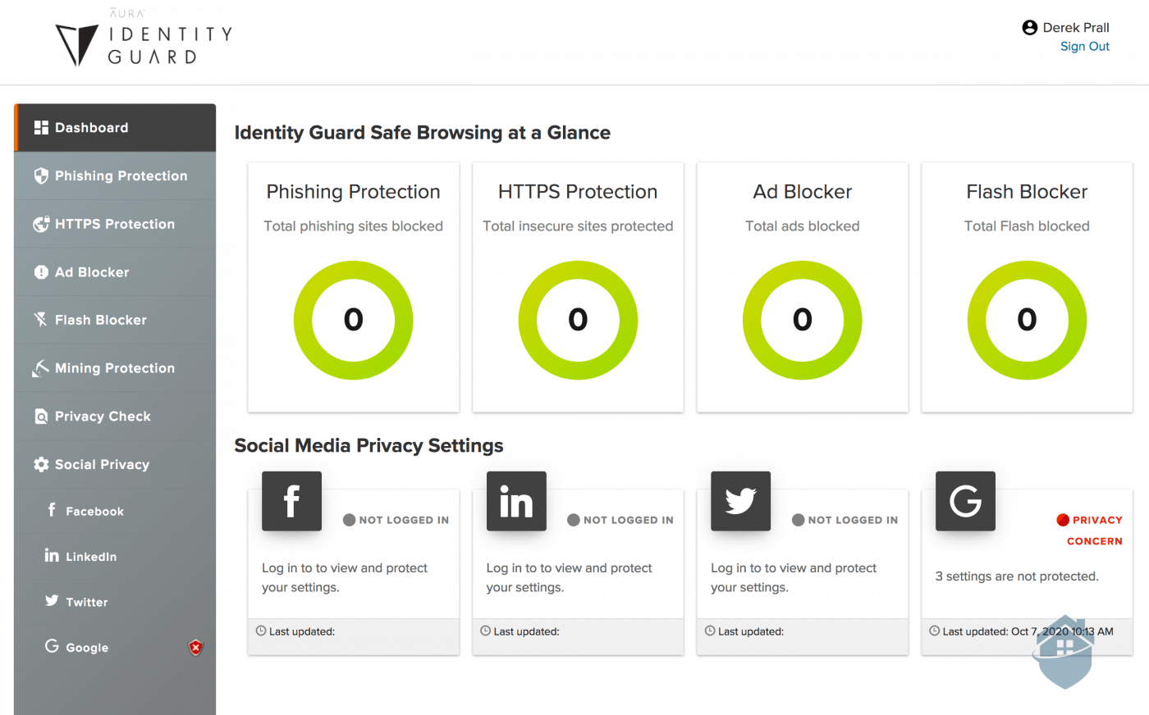Select the LinkedIn card icon
1149x715 pixels.
pos(516,500)
